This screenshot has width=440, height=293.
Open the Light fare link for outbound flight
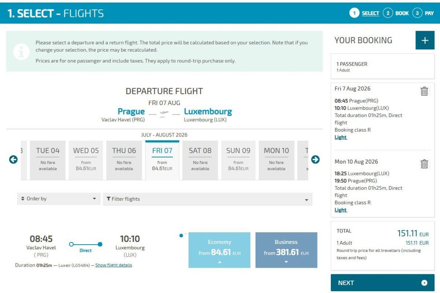point(341,137)
